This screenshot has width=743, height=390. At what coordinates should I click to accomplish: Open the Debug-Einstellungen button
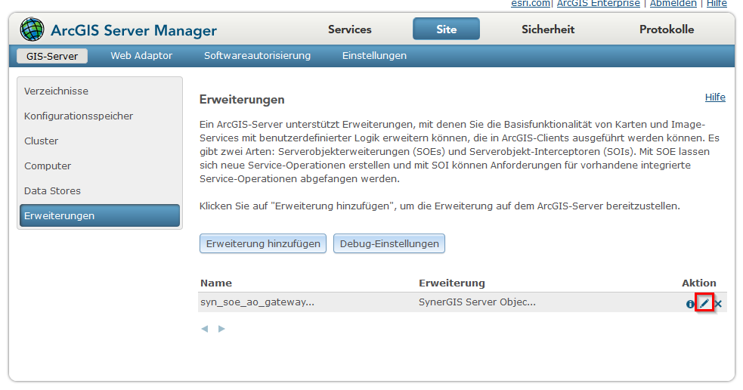click(389, 243)
